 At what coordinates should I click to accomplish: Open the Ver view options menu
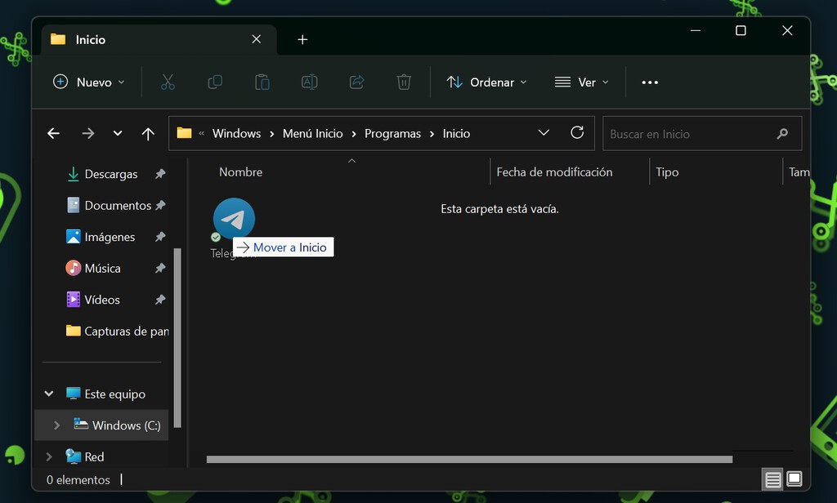click(x=582, y=82)
